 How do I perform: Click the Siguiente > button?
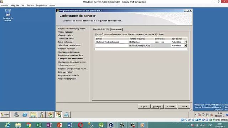tap(157, 107)
